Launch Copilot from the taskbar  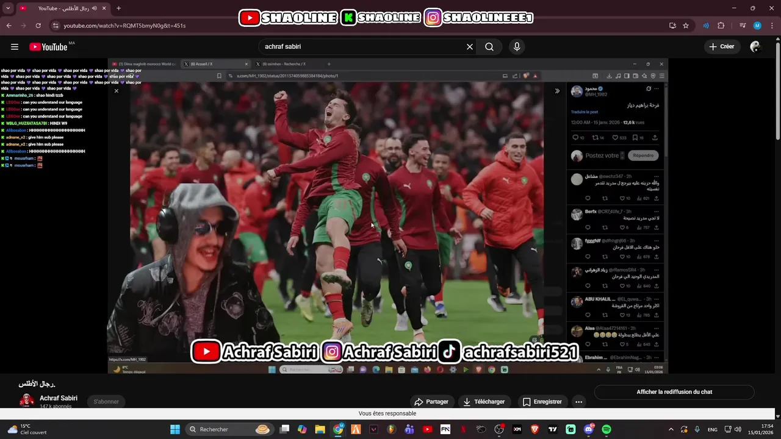click(302, 429)
